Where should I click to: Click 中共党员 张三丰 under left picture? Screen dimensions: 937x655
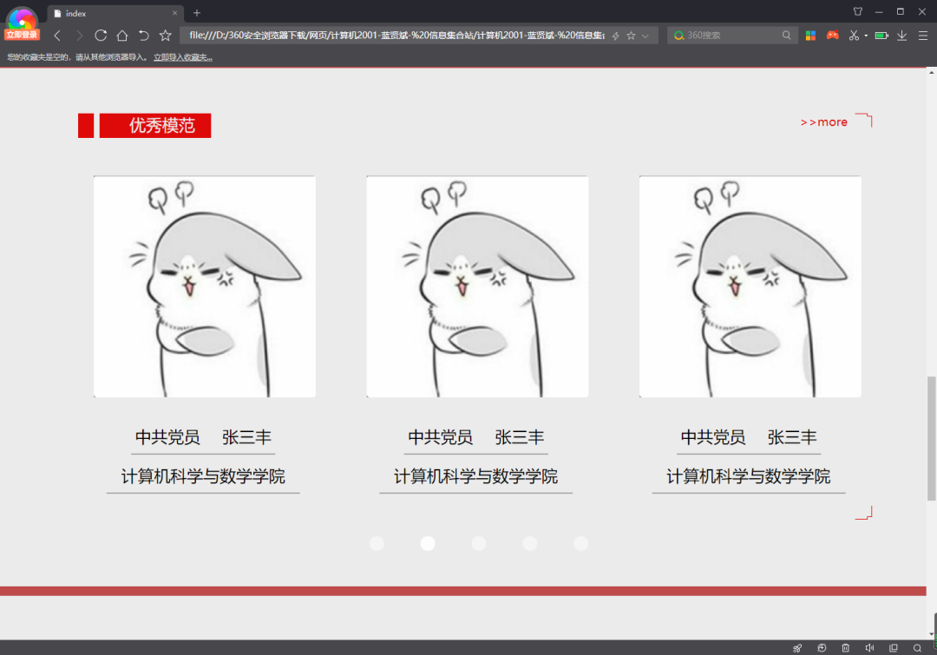203,437
